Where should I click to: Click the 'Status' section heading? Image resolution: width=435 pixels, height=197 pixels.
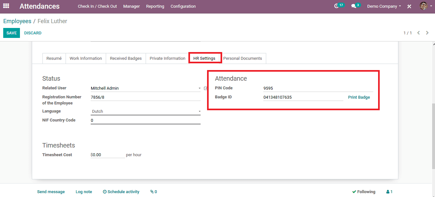51,78
